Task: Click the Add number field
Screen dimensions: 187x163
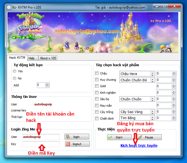Action: tap(41, 85)
